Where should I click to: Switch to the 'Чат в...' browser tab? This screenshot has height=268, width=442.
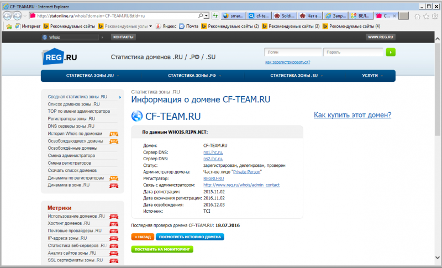(310, 16)
